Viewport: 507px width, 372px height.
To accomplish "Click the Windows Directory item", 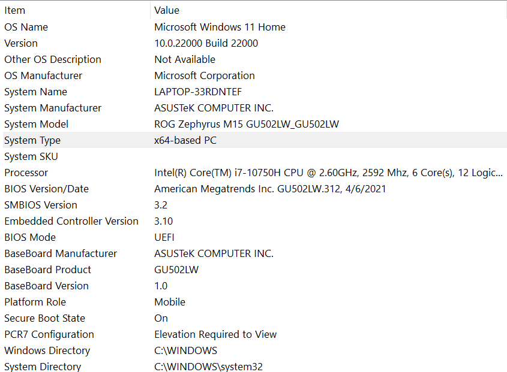I will pos(47,350).
